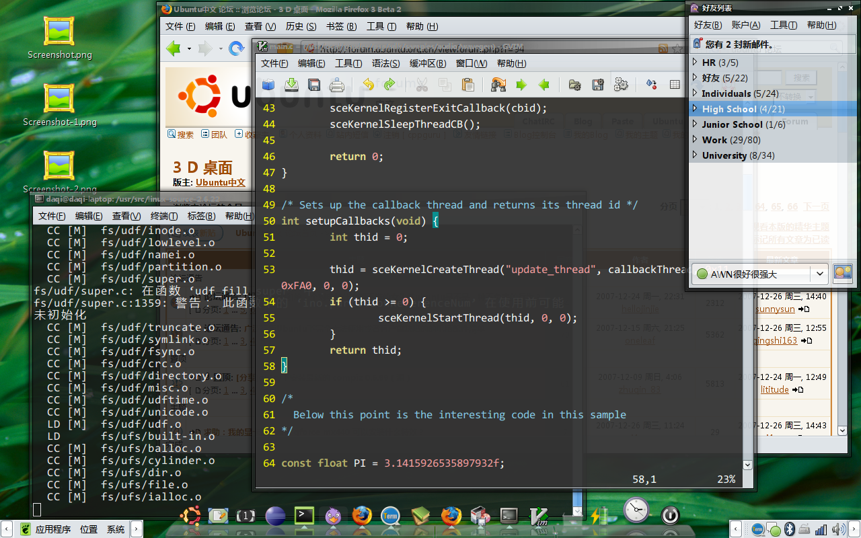Click the 位置 panel menu
Viewport: 861px width, 538px height.
coord(89,530)
